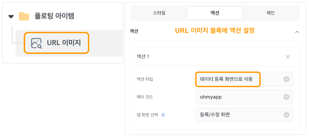Screen dimensions: 309x137
Task: Open the 액션 타입 dropdown field
Action: coord(244,79)
